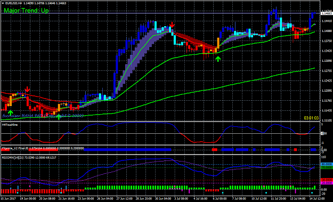Click the H4Touchline indicator label
Image resolution: width=333 pixels, height=202 pixels.
(10, 125)
